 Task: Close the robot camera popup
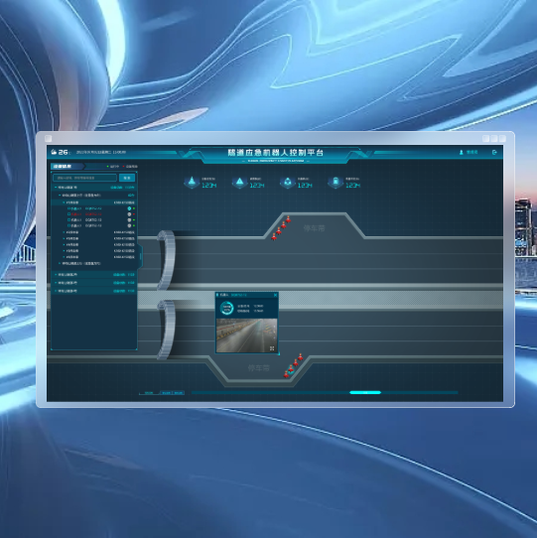pos(275,295)
